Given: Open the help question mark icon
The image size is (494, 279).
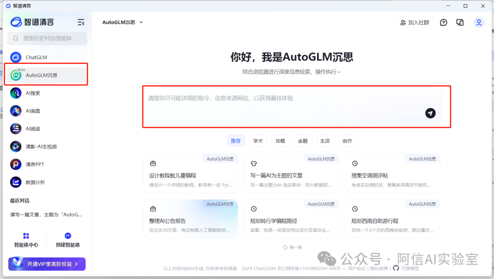Looking at the screenshot, I should pos(444,22).
